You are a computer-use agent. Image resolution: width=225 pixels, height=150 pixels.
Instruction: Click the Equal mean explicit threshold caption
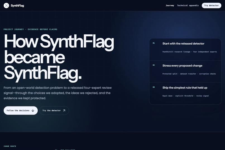point(186,96)
